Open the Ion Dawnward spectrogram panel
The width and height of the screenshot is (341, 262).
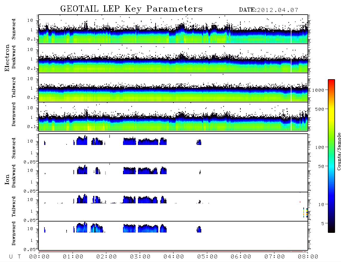(173, 236)
